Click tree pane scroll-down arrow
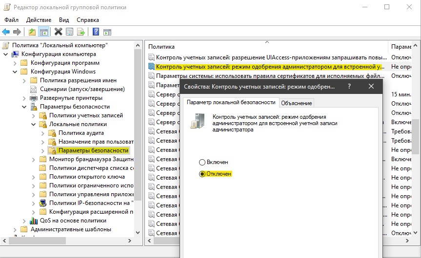The height and width of the screenshot is (258, 421). click(x=138, y=233)
